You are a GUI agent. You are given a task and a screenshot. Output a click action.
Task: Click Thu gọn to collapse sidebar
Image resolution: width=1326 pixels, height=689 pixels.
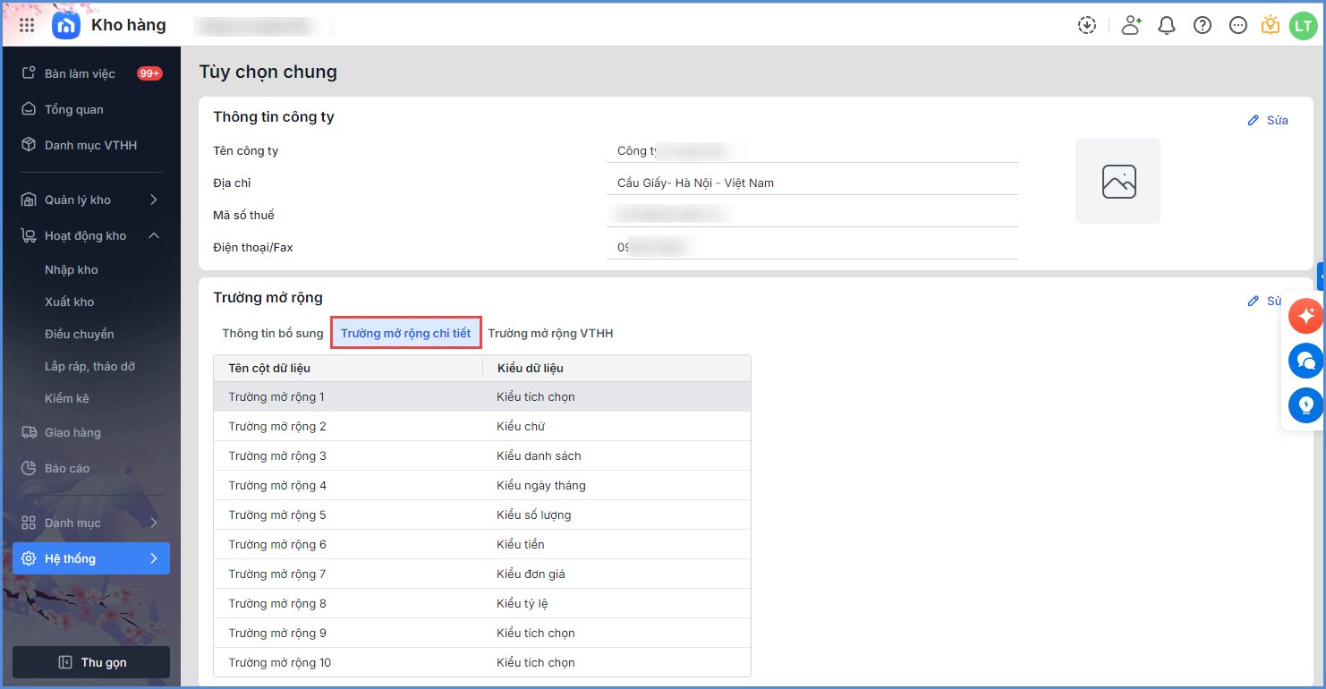(91, 662)
